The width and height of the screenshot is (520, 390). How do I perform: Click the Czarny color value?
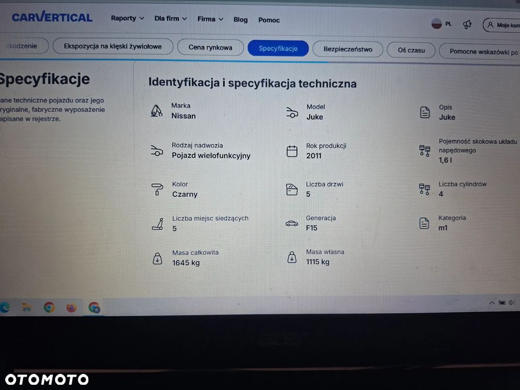point(185,194)
